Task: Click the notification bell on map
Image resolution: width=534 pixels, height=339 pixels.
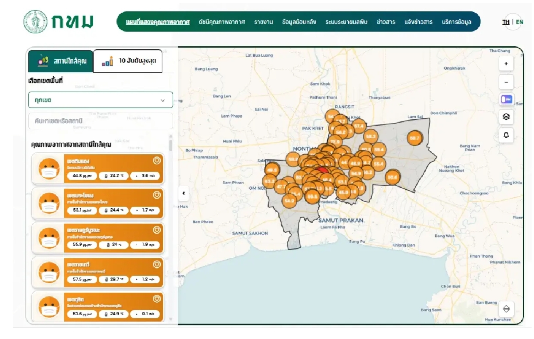Action: (506, 135)
